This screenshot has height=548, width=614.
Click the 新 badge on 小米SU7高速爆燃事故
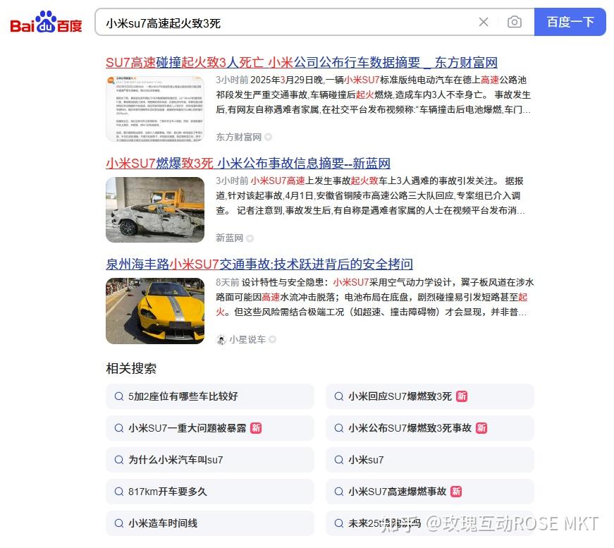455,492
